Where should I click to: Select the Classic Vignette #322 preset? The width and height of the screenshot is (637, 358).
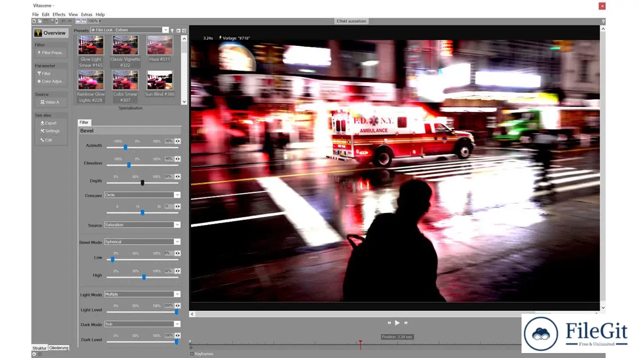(125, 52)
